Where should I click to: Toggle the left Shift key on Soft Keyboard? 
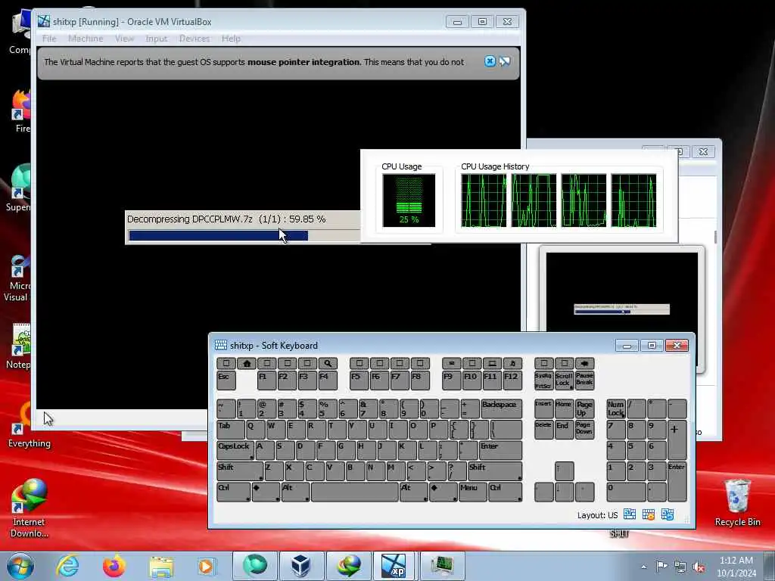pos(240,471)
